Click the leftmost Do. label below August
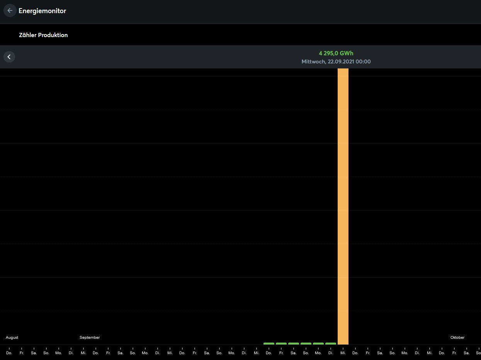Image resolution: width=481 pixels, height=360 pixels. point(9,353)
